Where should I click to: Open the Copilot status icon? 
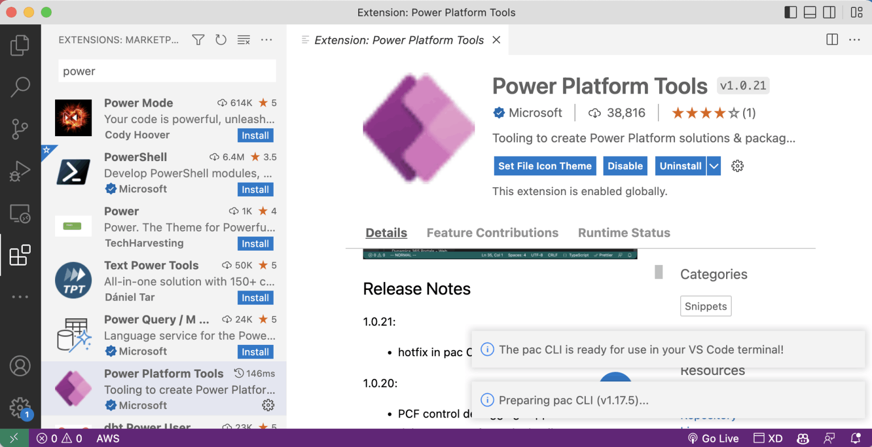803,438
